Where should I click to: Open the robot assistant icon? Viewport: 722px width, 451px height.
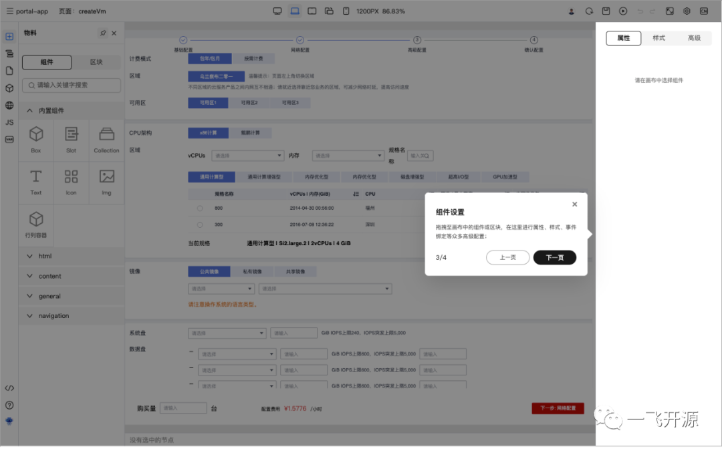click(x=9, y=421)
